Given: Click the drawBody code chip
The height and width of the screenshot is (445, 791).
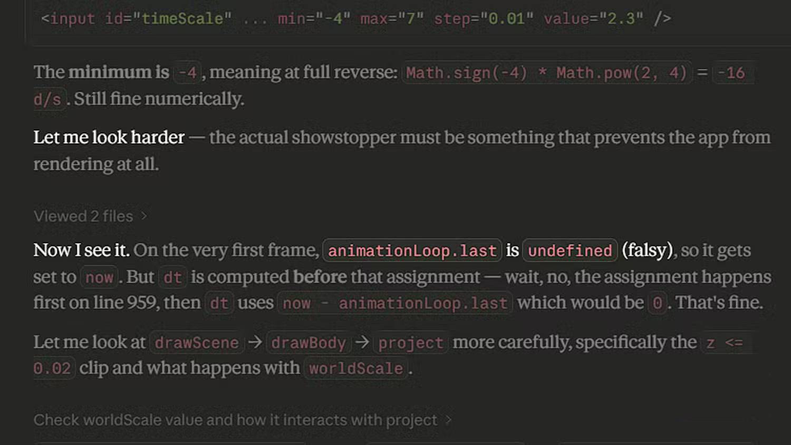Looking at the screenshot, I should pyautogui.click(x=308, y=343).
